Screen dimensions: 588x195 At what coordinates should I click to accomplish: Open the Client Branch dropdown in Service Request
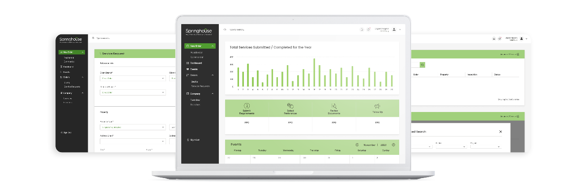point(132,78)
